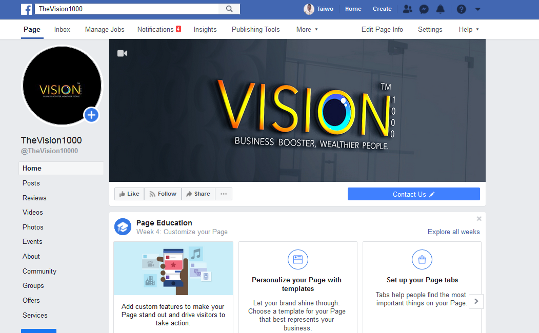Viewport: 539px width, 333px height.
Task: Click Edit Page Info
Action: (382, 30)
